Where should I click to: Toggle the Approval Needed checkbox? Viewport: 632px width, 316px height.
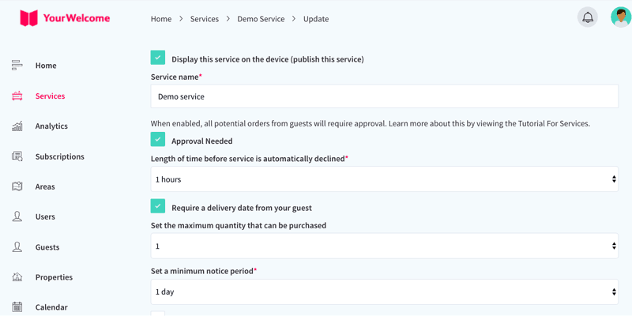pyautogui.click(x=157, y=139)
